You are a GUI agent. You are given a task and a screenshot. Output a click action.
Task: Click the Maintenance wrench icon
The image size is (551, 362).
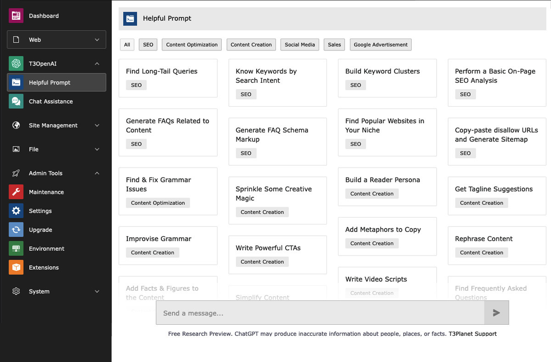point(16,192)
